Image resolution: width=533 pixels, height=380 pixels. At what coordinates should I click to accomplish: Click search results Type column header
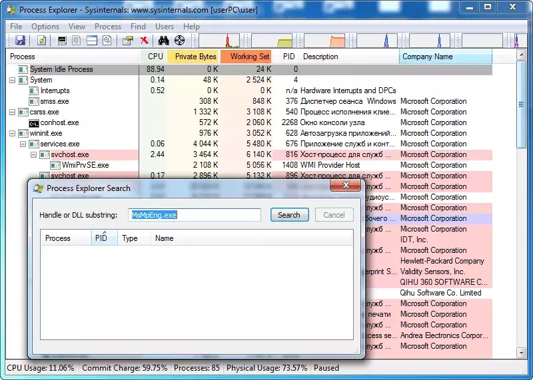[x=135, y=238]
